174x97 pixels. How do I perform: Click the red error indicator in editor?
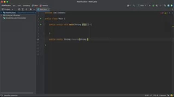click(x=162, y=13)
